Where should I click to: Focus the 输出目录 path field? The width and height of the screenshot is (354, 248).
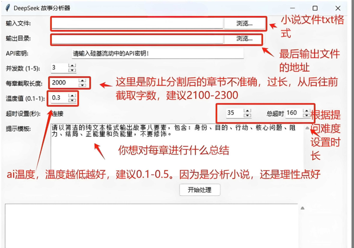coord(137,39)
